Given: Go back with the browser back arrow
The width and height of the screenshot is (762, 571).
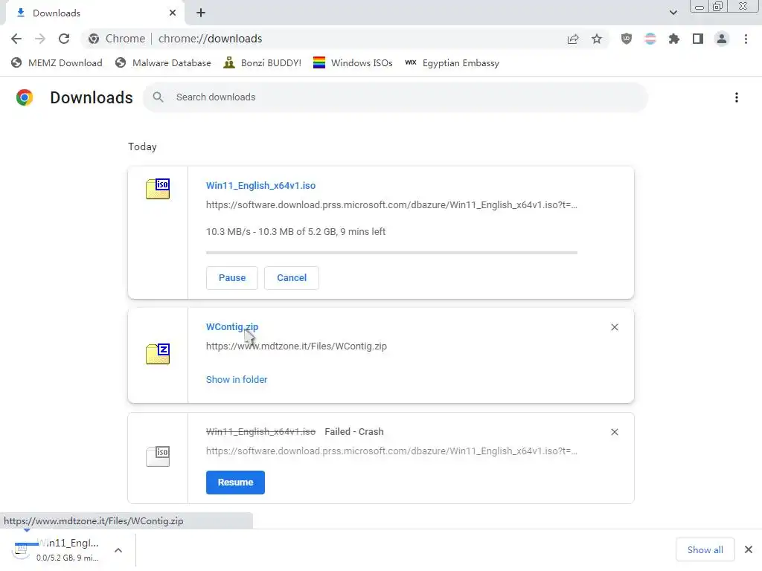Looking at the screenshot, I should 16,39.
